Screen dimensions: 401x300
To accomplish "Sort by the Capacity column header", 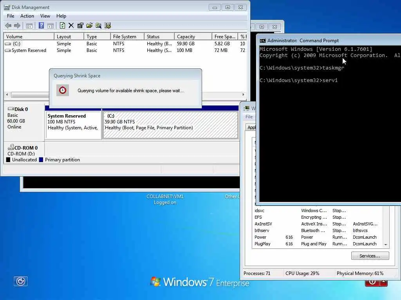I will [193, 36].
